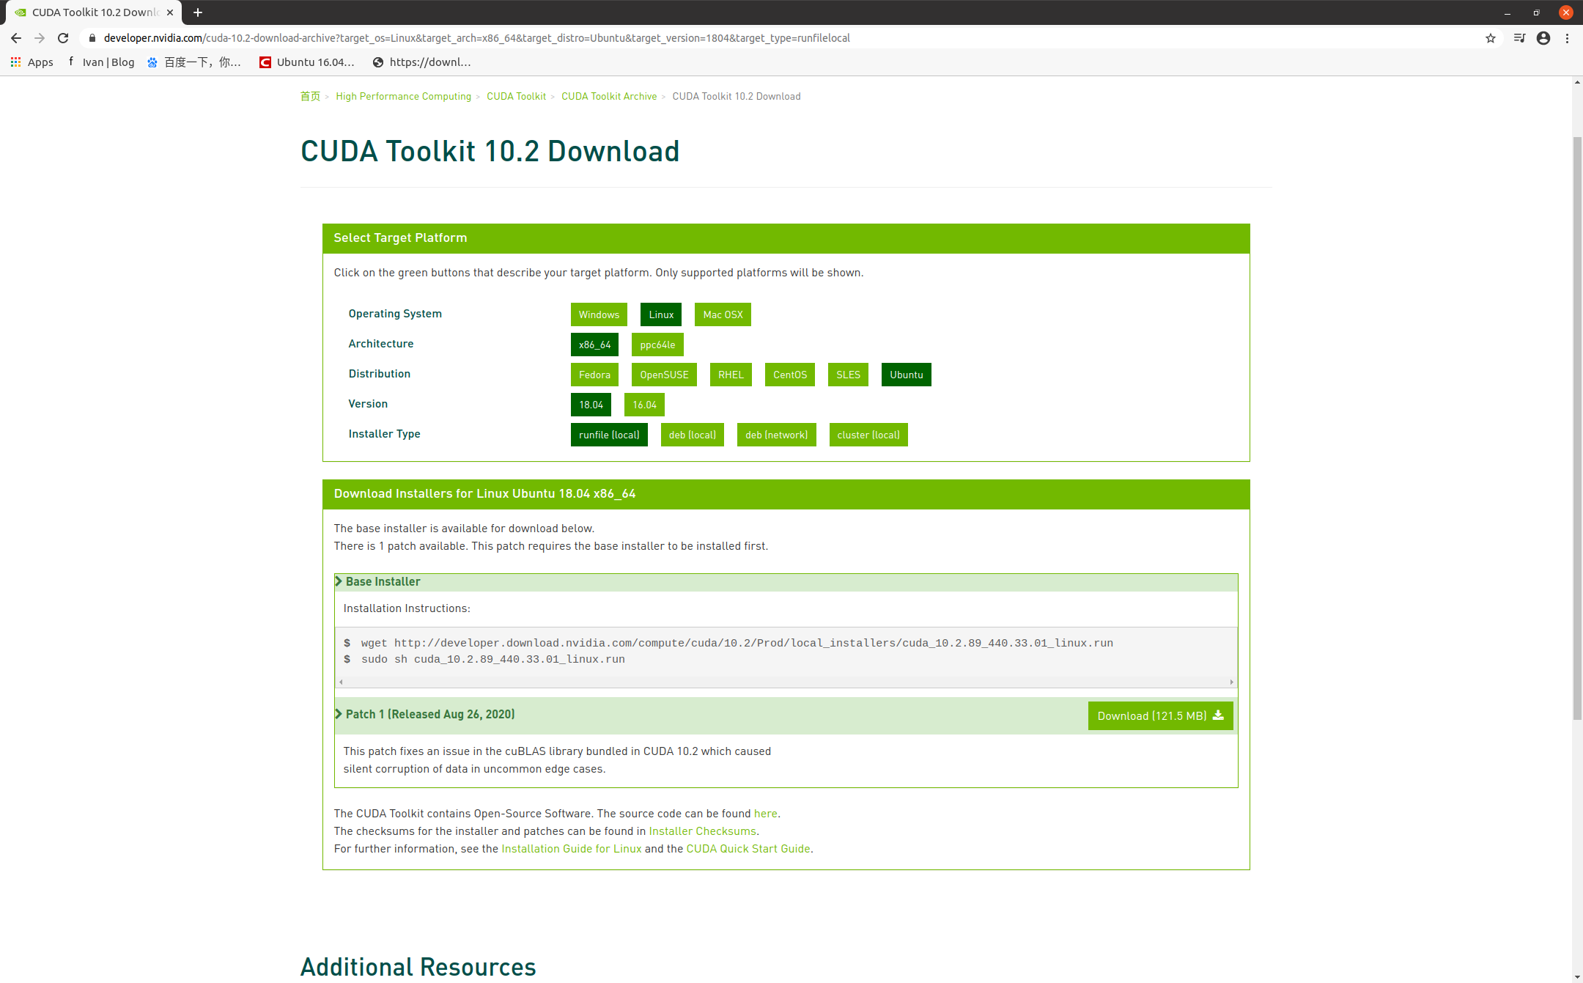Choose cluster (local) installer type
The image size is (1583, 983).
tap(868, 435)
